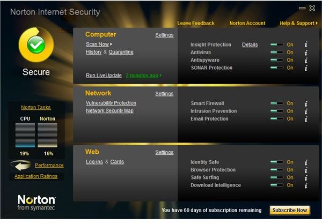322x224 pixels.
Task: Open the Antivirus info icon
Action: point(306,53)
